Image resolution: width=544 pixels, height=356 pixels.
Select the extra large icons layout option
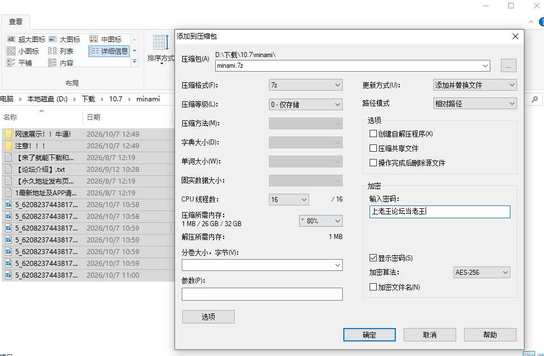(x=26, y=39)
